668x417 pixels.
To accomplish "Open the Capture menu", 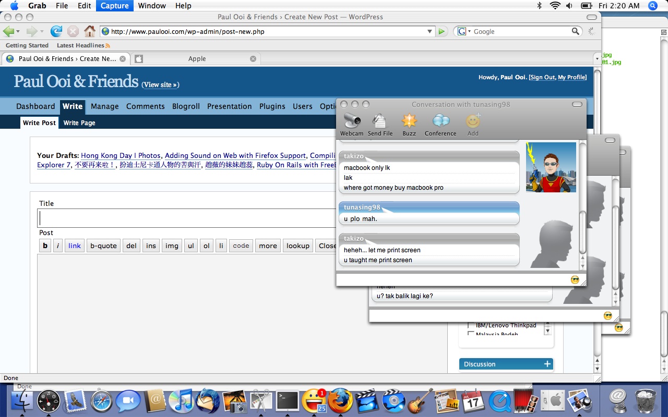I will click(x=114, y=6).
